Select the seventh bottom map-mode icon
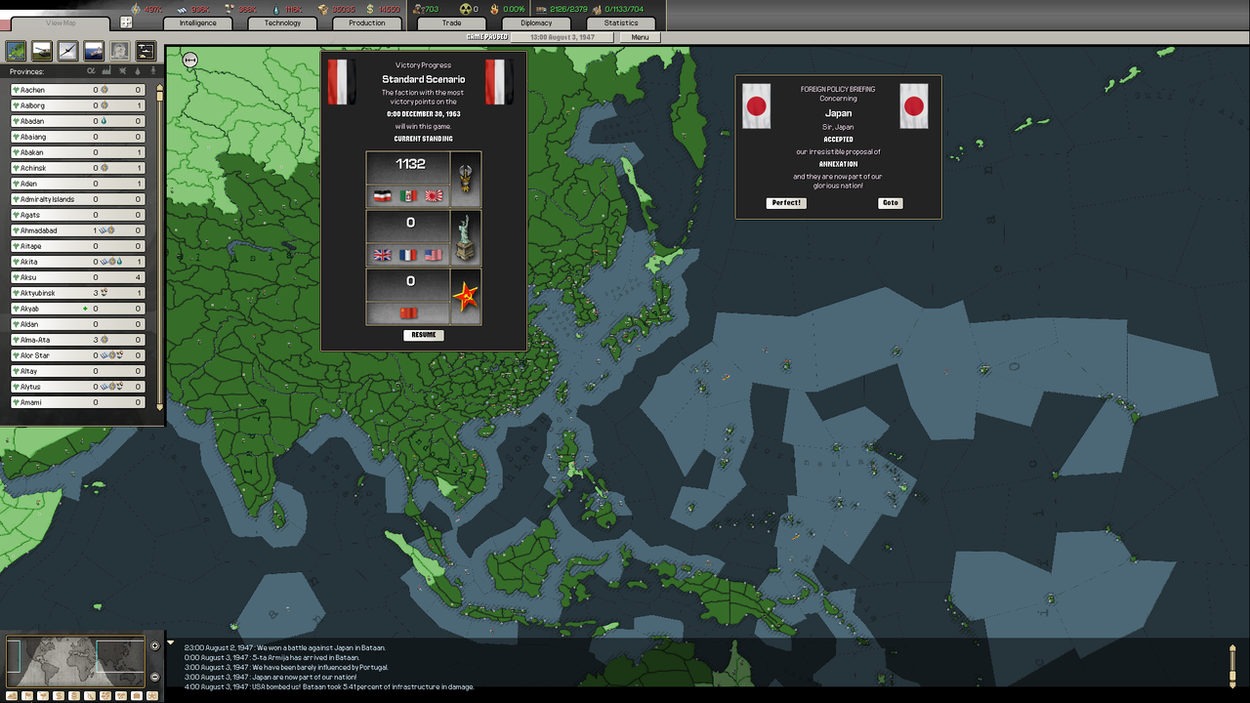 pyautogui.click(x=105, y=696)
